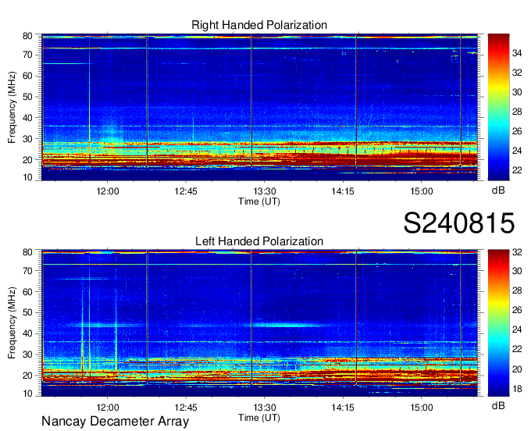Click the dB label under bottom color bar
Viewport: 531px width, 431px height.
(498, 406)
